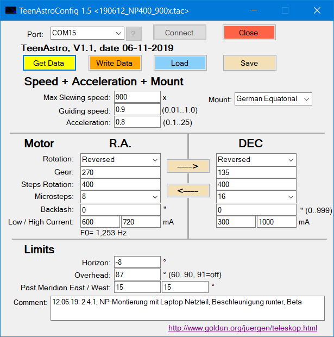
Task: Click the Acceleration input field
Action: [x=137, y=122]
